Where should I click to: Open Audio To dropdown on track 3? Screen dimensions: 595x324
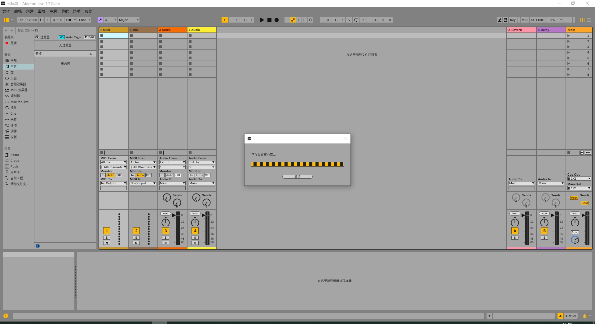coord(172,183)
